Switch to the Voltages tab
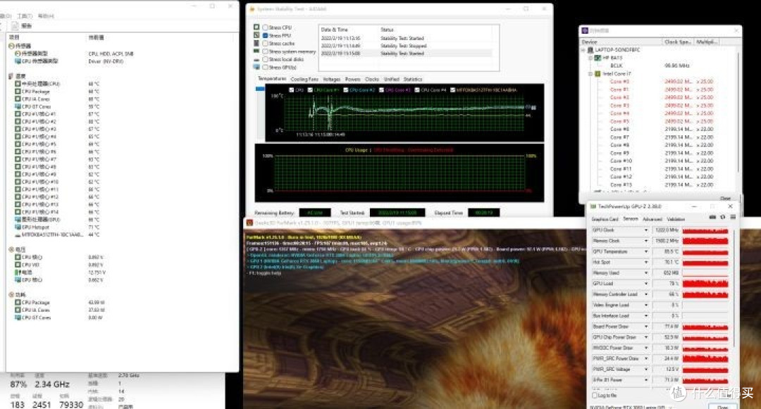 pos(331,79)
